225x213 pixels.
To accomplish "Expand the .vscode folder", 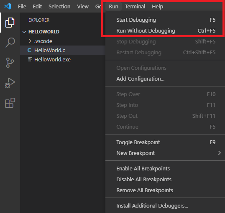I will tap(30, 41).
